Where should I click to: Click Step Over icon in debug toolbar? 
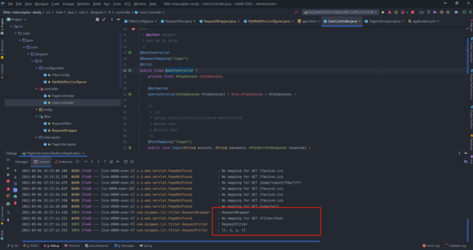85,162
